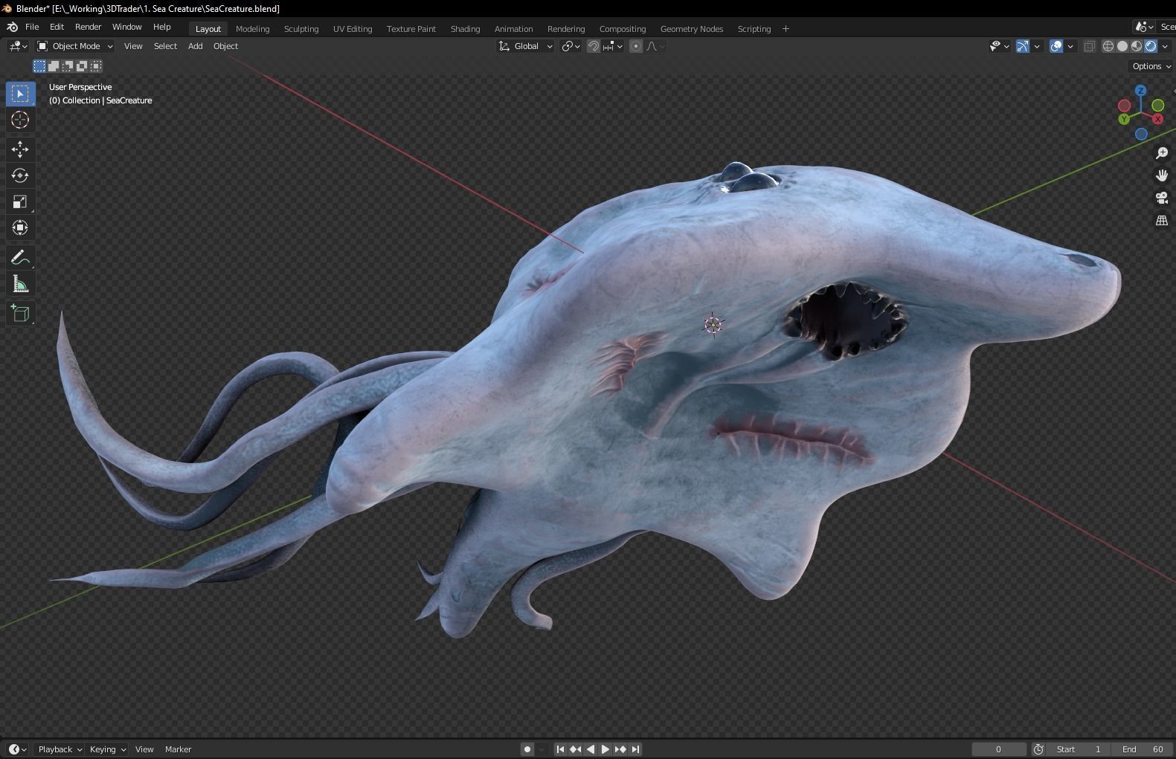Select the Rotate tool
1176x759 pixels.
[20, 175]
